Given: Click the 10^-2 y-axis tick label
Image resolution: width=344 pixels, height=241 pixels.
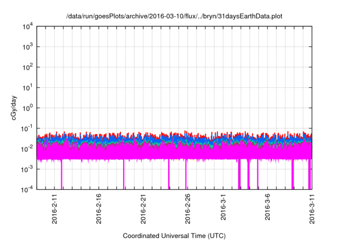Looking at the screenshot, I should tap(27, 149).
